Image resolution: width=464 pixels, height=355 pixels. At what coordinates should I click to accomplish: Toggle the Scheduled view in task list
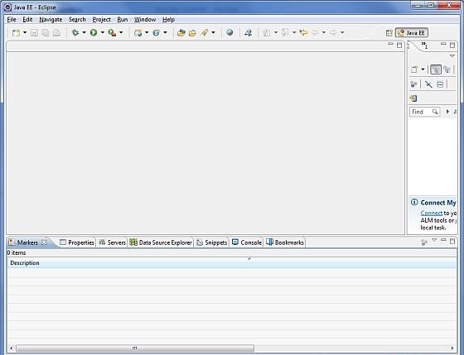(447, 70)
